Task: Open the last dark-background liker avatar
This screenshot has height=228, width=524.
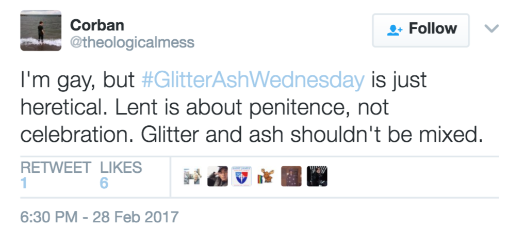Action: (x=317, y=176)
